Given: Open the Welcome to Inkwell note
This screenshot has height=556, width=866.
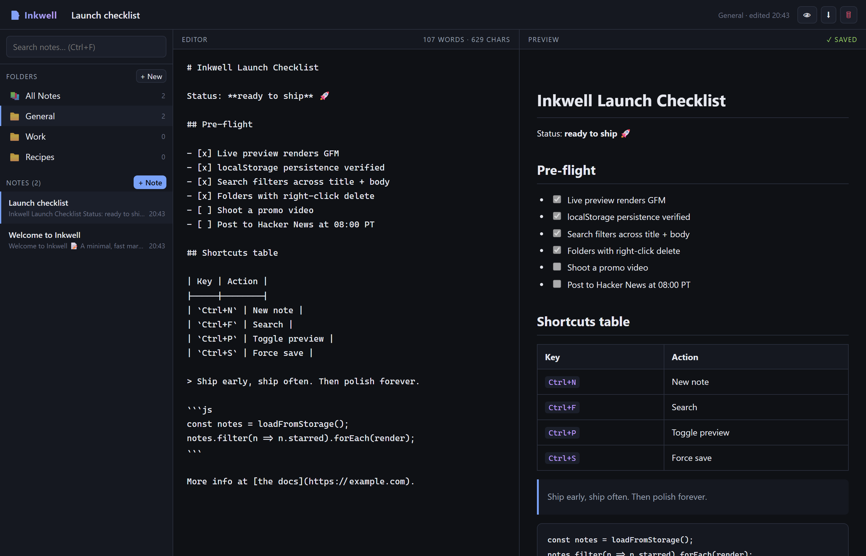Looking at the screenshot, I should pos(86,240).
